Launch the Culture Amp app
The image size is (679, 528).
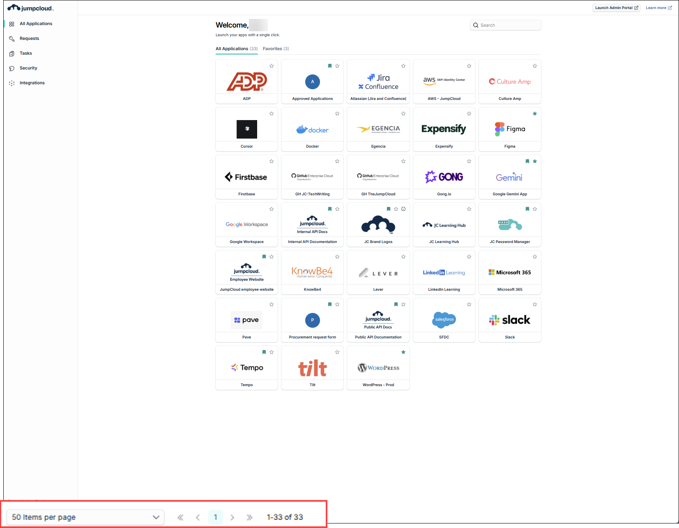click(x=510, y=81)
